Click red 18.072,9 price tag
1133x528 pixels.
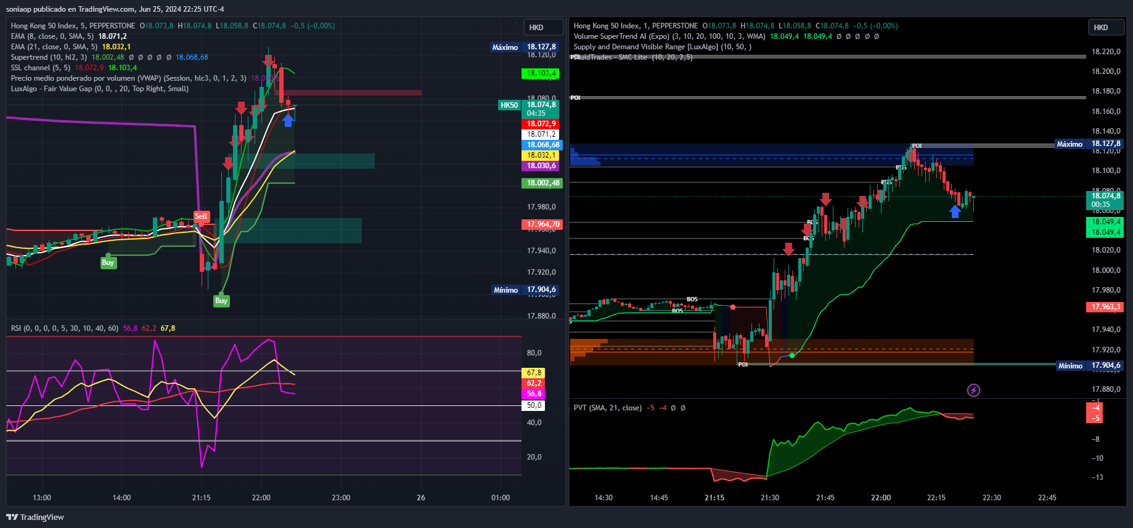541,124
